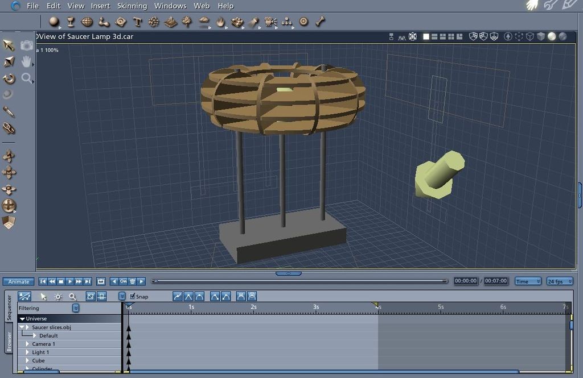This screenshot has width=583, height=378.
Task: Open the Time units dropdown
Action: click(528, 281)
